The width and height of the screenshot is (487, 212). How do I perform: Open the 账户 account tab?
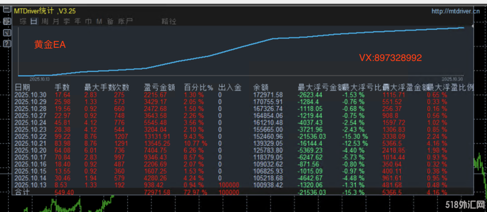[x=125, y=21]
